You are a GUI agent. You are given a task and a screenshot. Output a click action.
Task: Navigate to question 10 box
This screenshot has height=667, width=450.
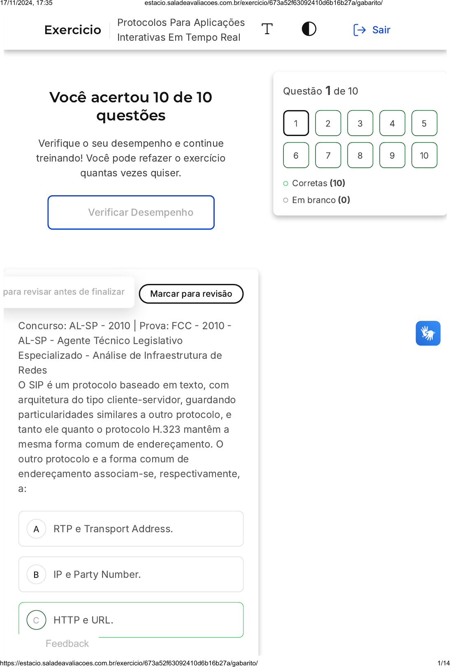424,155
